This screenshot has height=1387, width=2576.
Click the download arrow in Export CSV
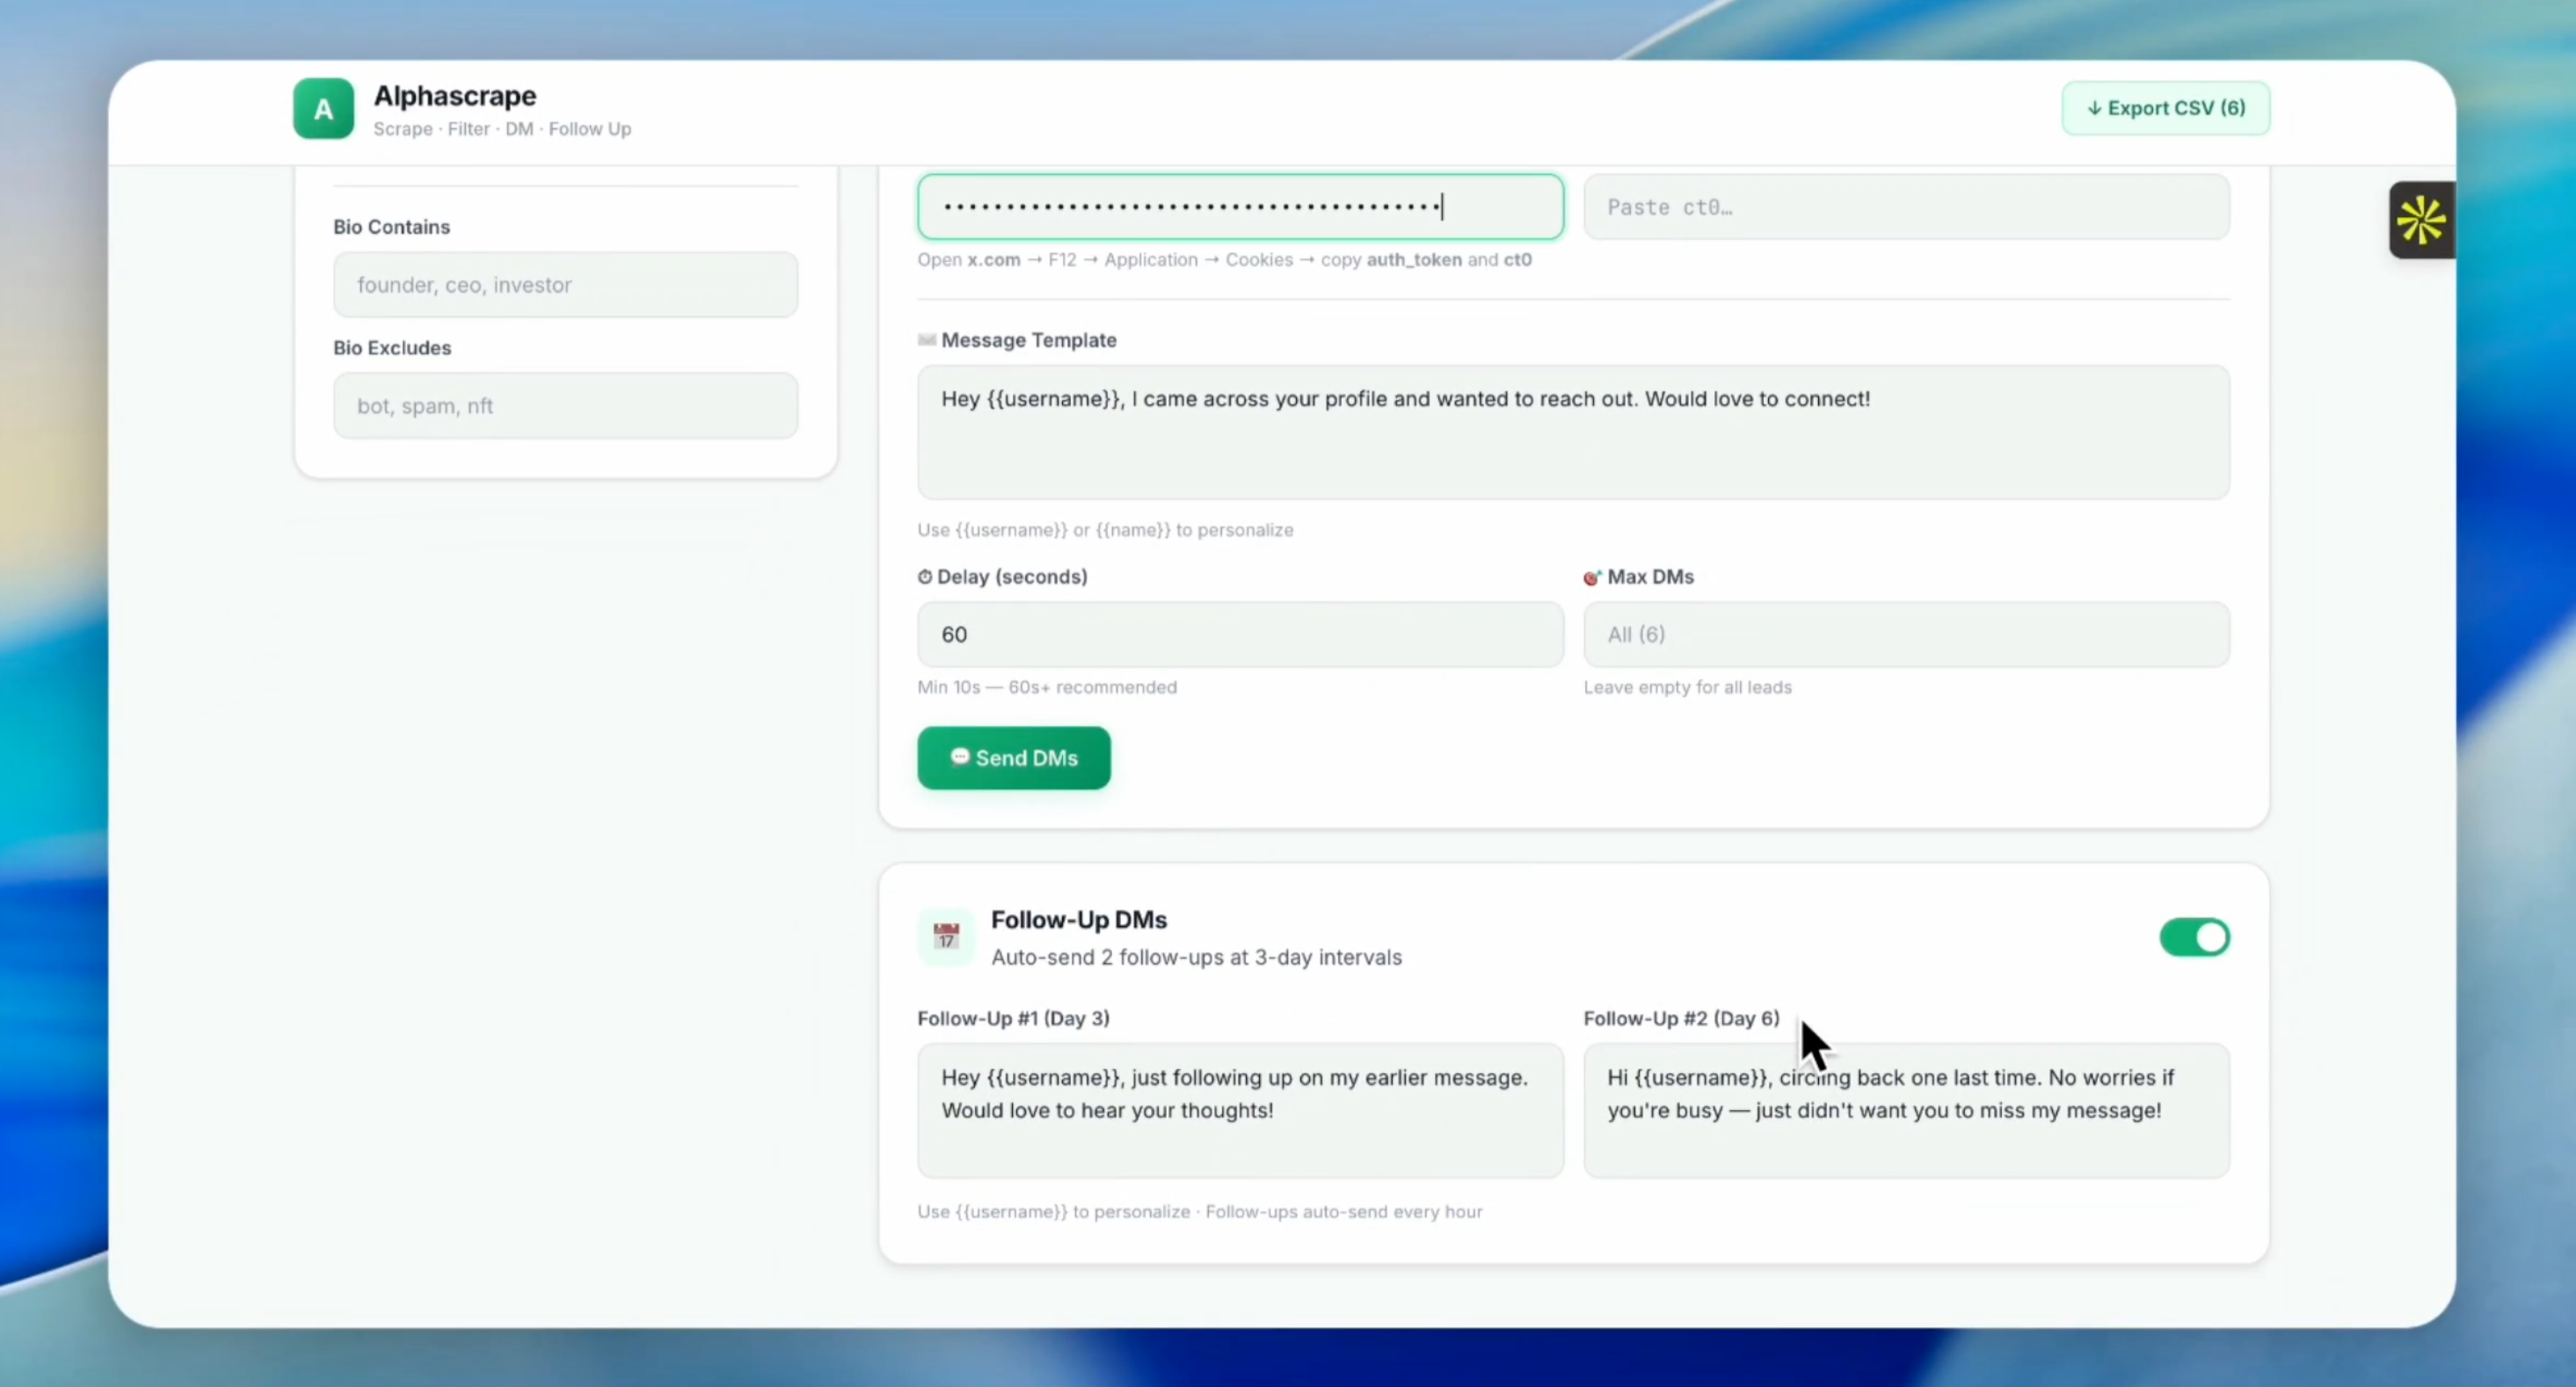coord(2094,108)
